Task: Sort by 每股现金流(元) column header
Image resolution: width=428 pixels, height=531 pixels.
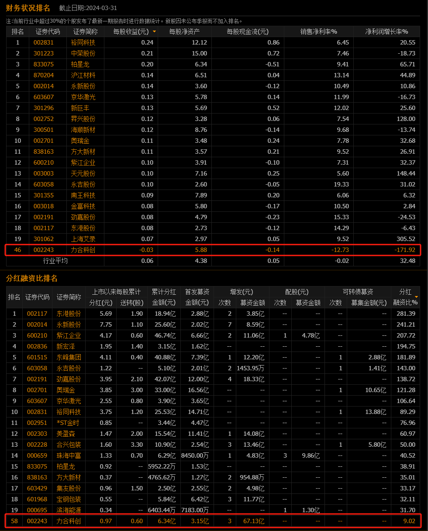Action: coord(247,31)
